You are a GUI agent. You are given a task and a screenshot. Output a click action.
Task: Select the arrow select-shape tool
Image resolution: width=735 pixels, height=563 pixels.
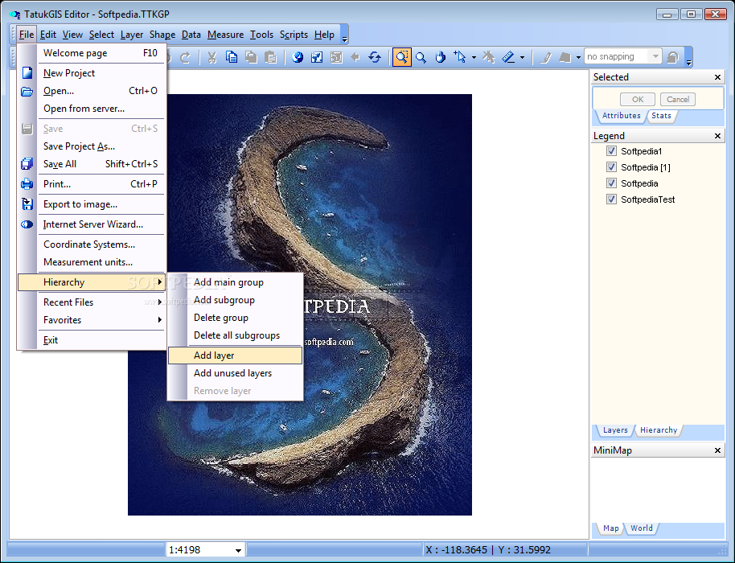(x=460, y=57)
